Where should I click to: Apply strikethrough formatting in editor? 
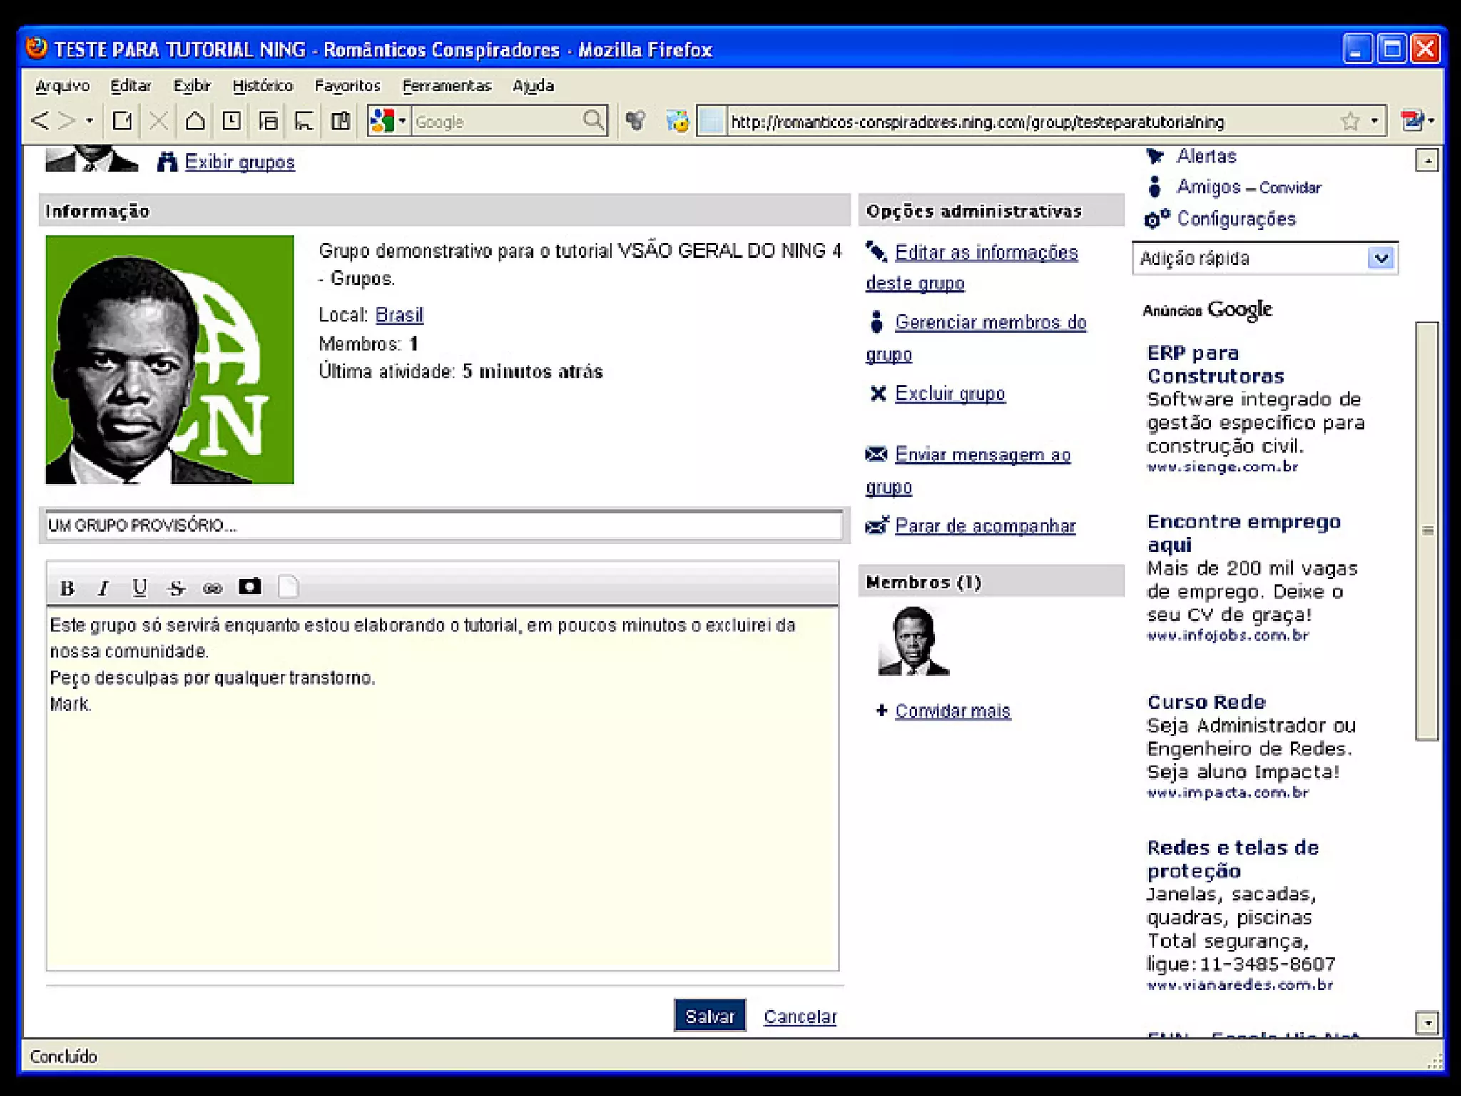click(x=176, y=588)
